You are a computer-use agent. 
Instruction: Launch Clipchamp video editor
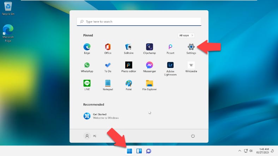(x=150, y=49)
